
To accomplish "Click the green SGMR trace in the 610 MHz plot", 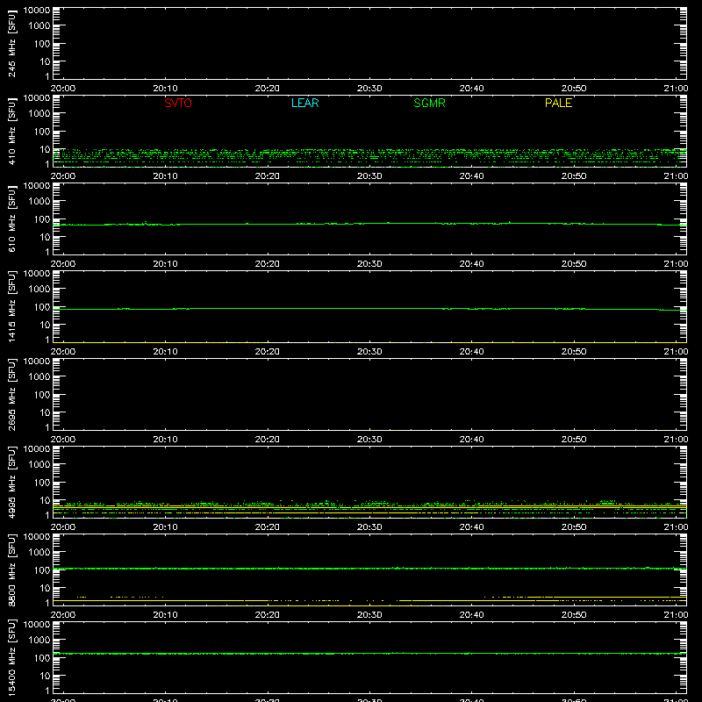I will click(369, 224).
